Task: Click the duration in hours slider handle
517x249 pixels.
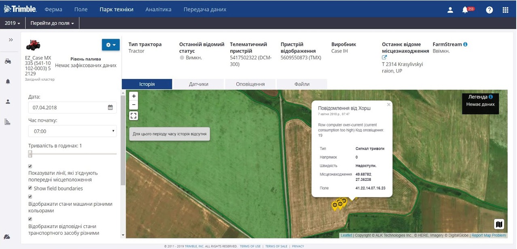Action: (30, 154)
